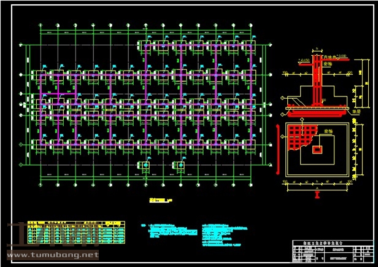
Task: Click the small red column square in footing plan
Action: pyautogui.click(x=317, y=149)
